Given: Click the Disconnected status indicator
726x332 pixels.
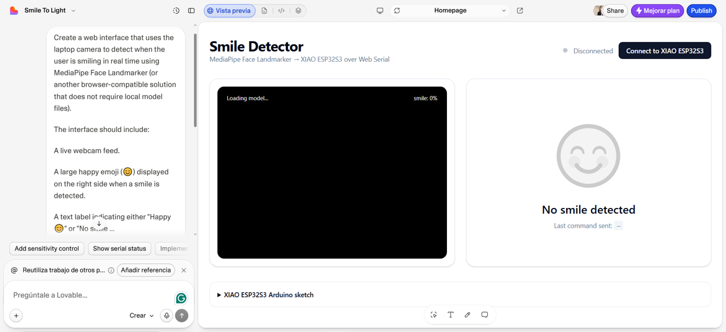Looking at the screenshot, I should coord(588,50).
